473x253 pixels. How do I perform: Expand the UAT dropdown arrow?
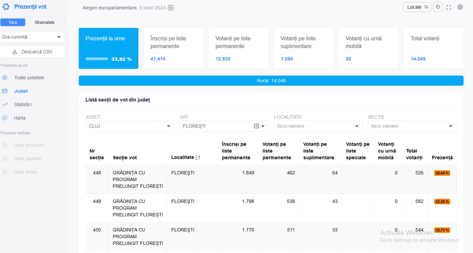(263, 126)
